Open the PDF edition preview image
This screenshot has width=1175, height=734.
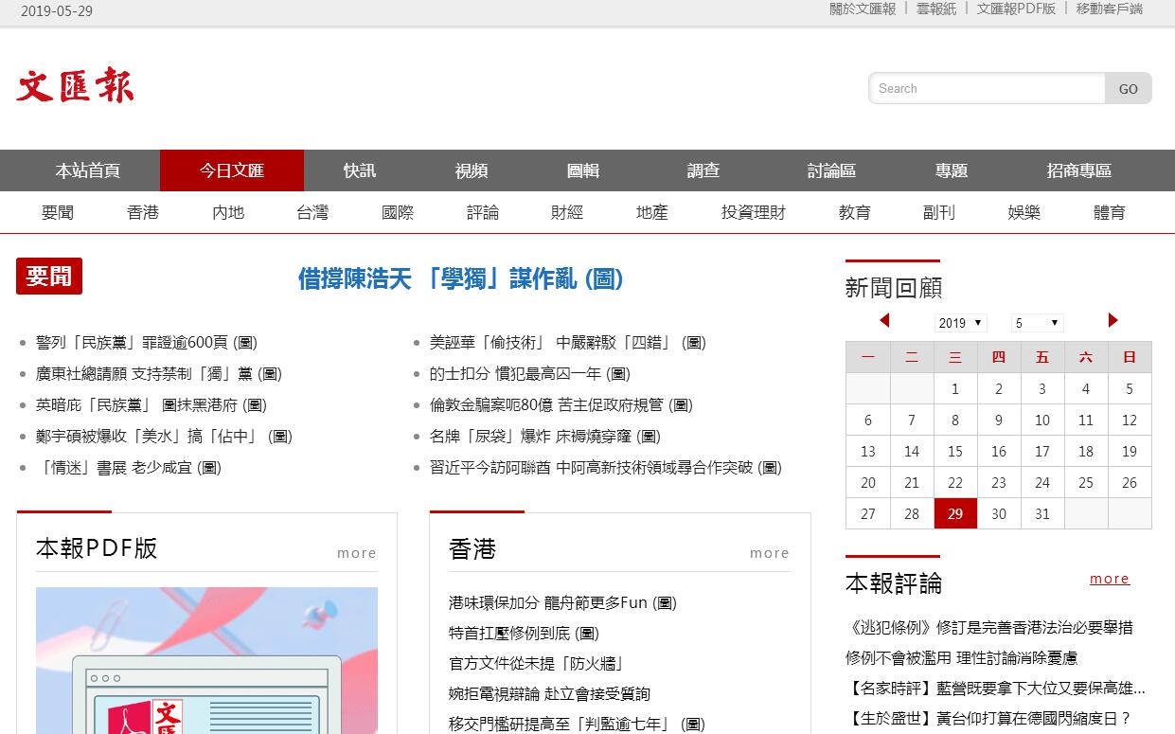point(206,660)
